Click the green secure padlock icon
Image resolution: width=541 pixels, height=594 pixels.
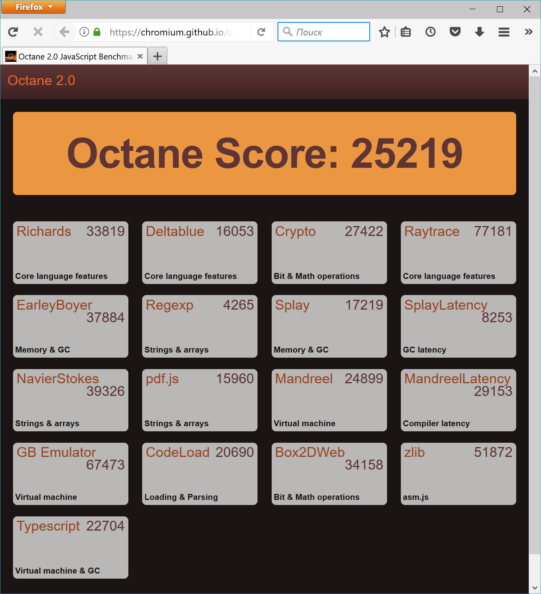click(x=97, y=32)
